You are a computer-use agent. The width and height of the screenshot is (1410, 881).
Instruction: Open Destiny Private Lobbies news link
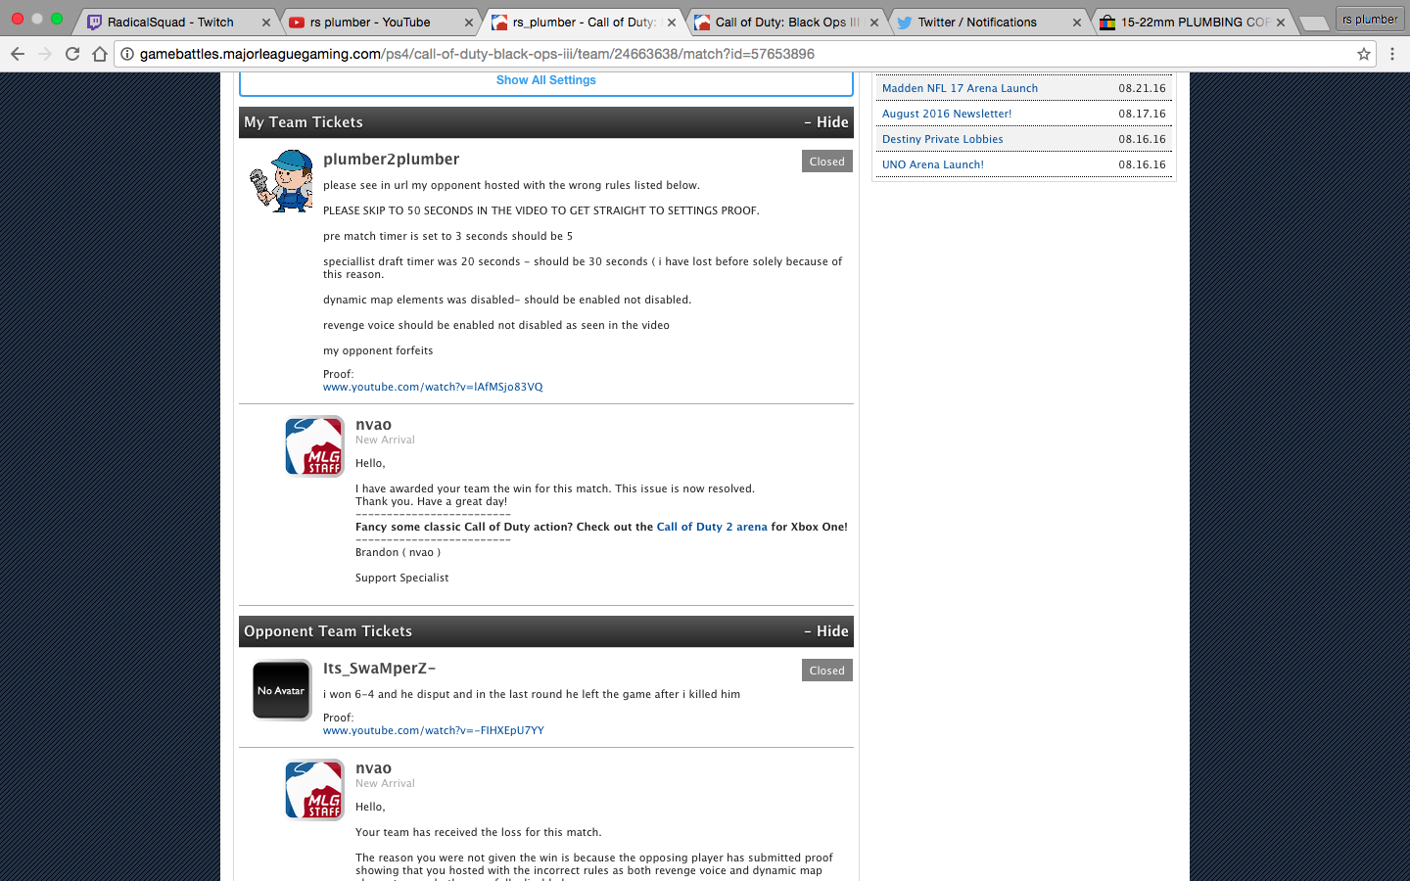942,139
